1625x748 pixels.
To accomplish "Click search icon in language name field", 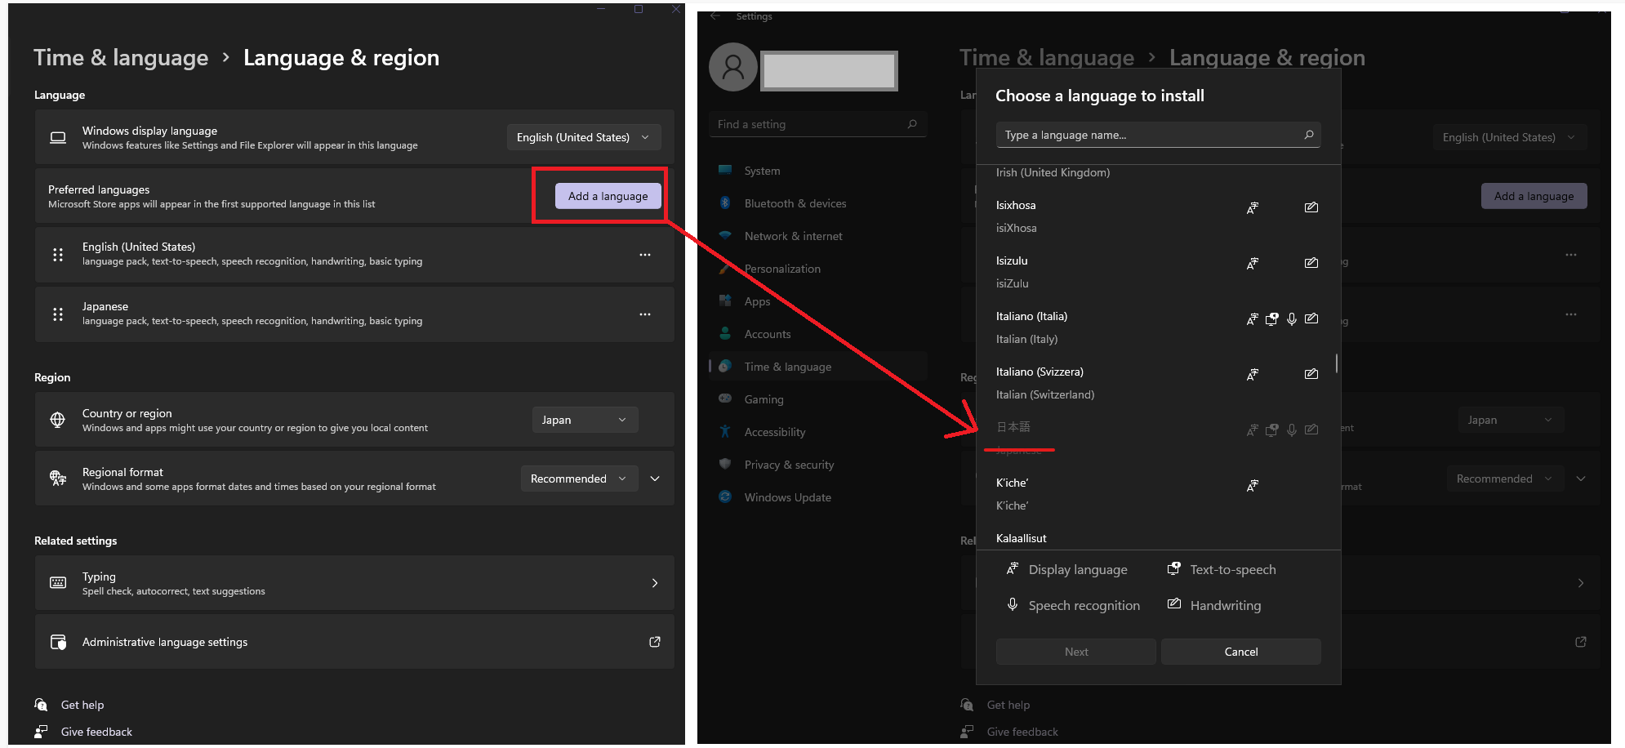I will click(x=1309, y=135).
